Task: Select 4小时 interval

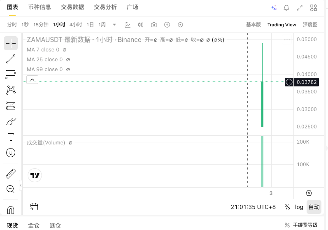Action: 76,25
